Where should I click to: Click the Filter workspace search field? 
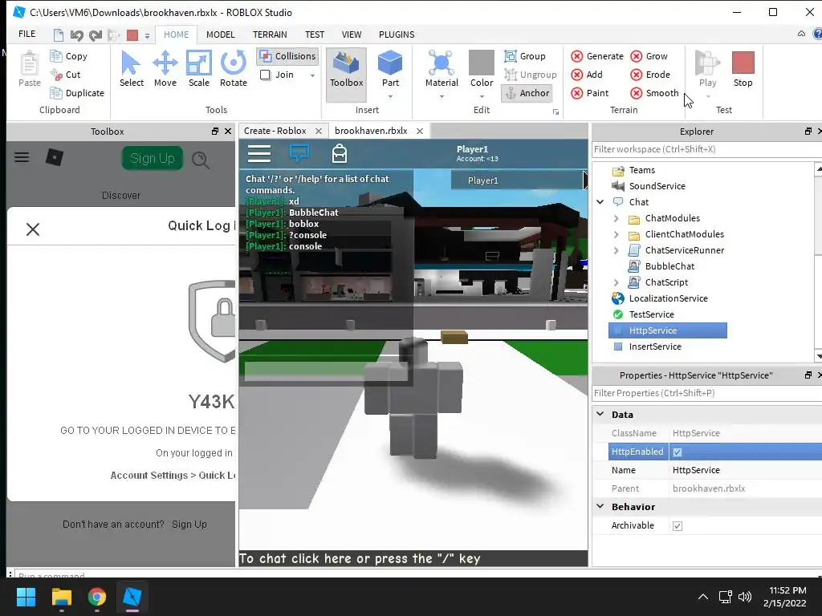pos(706,149)
